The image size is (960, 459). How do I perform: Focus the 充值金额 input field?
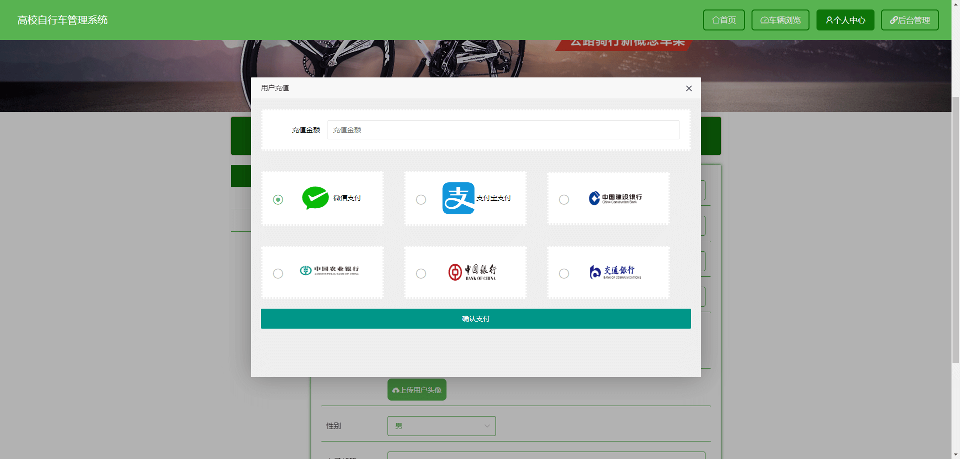(x=503, y=130)
